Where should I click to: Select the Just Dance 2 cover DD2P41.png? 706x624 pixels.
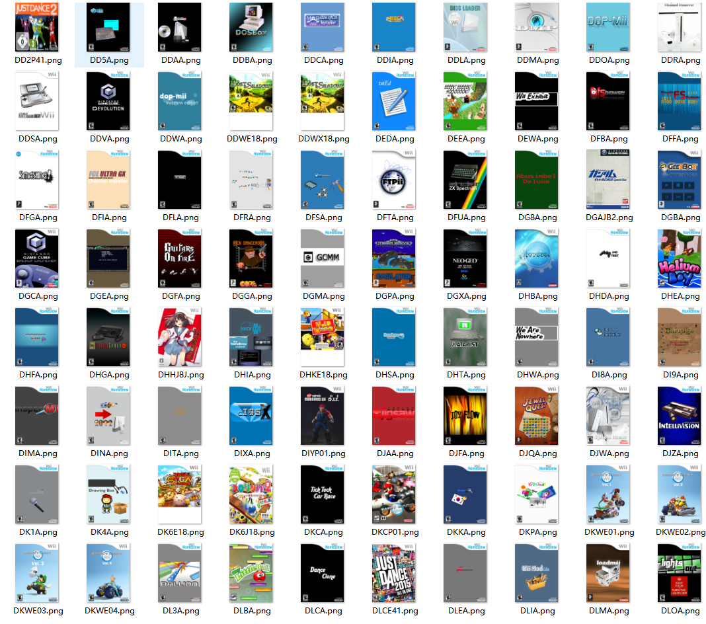click(x=37, y=28)
